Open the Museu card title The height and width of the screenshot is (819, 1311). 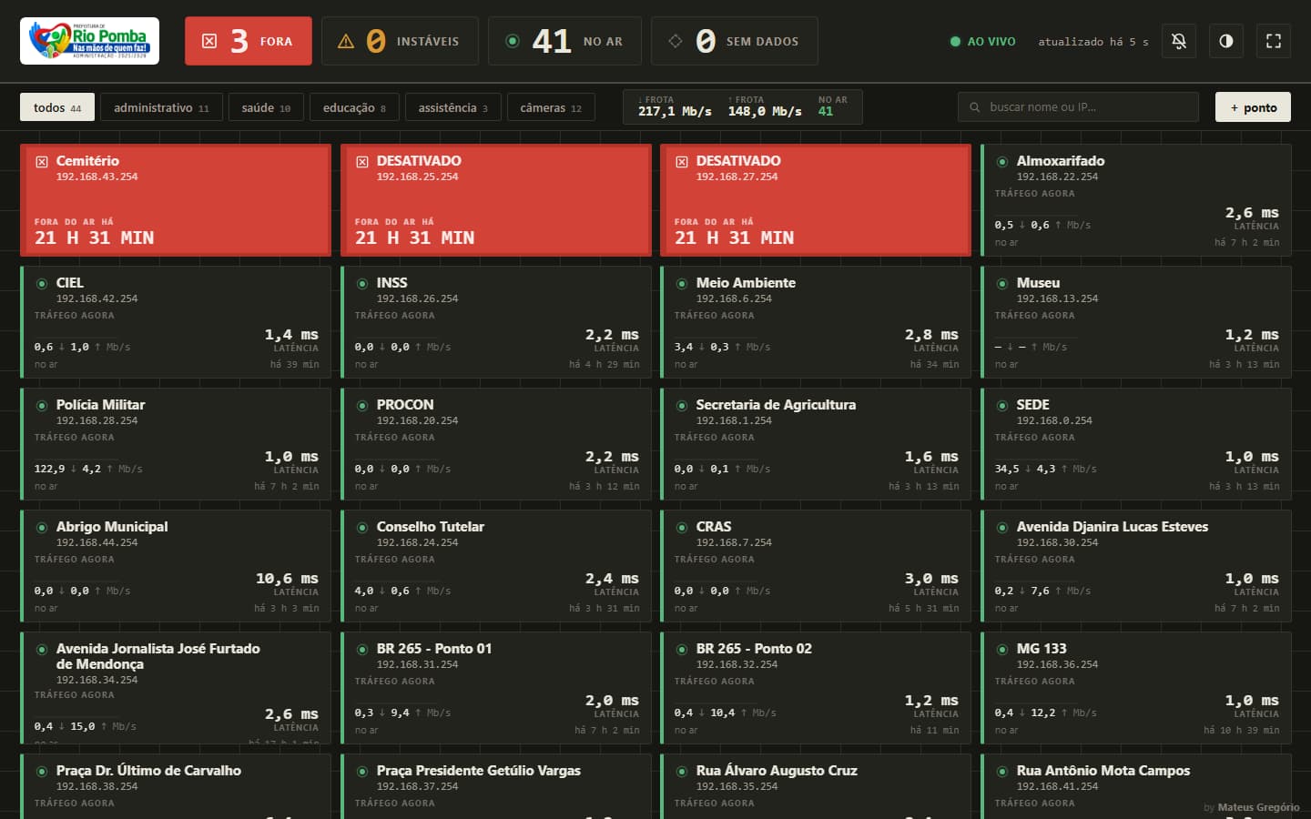tap(1038, 283)
